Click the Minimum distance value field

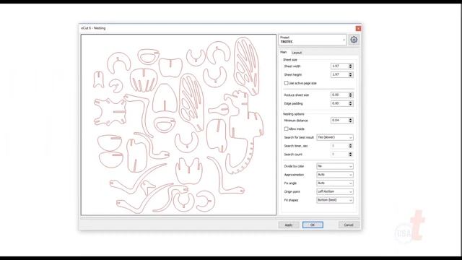tap(339, 121)
